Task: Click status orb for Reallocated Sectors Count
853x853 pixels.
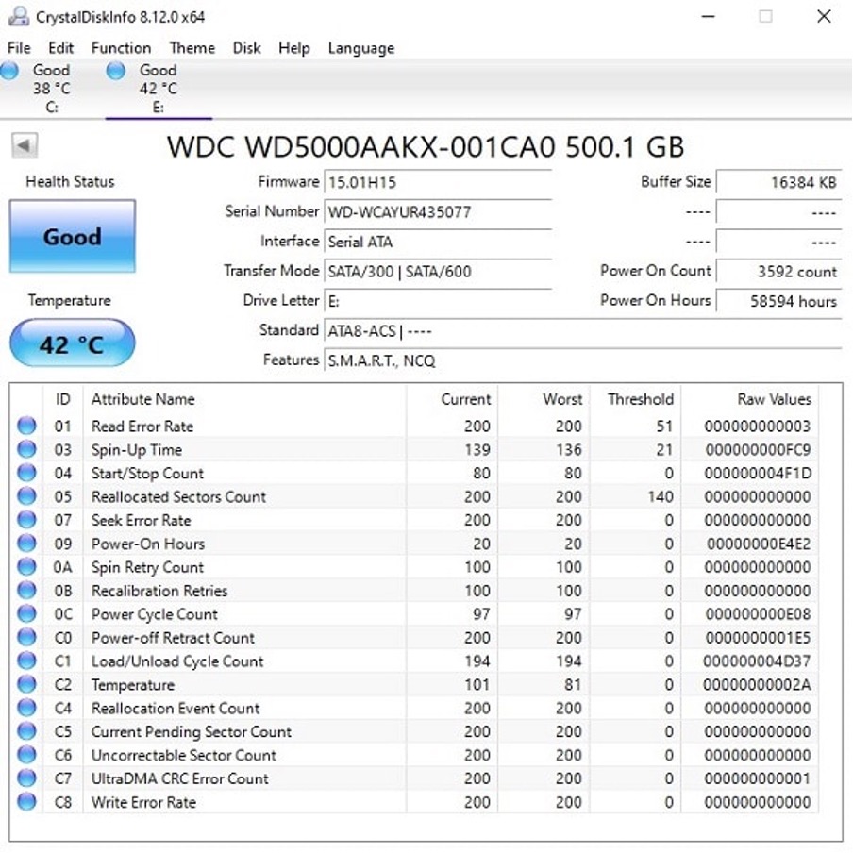Action: coord(26,495)
